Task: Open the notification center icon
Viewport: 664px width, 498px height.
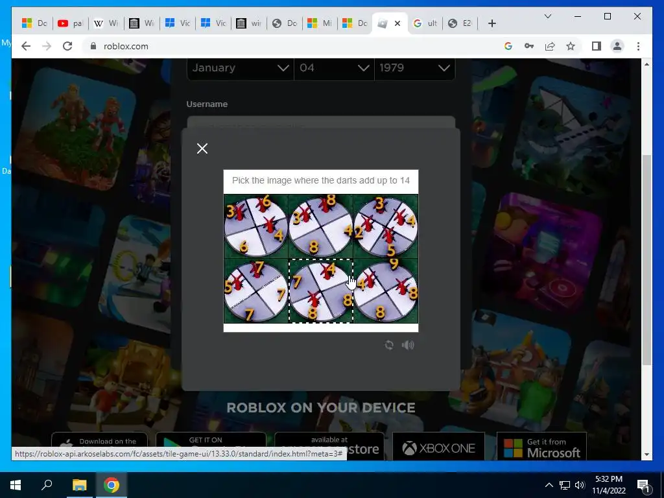Action: click(x=643, y=485)
